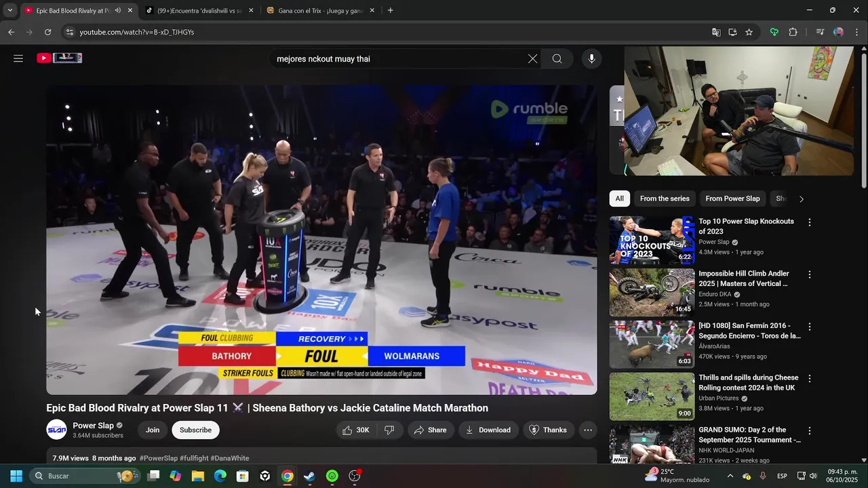Open Cheese Rolling contest 2024 video title
Viewport: 868px width, 488px height.
(749, 383)
